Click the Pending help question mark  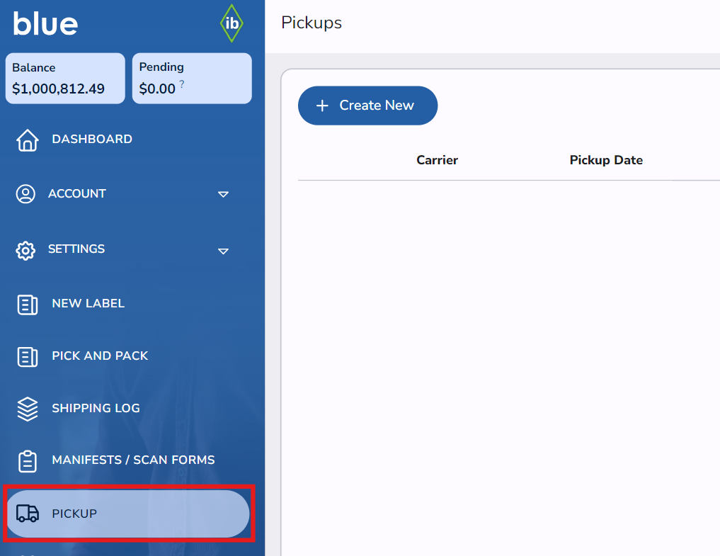point(182,84)
